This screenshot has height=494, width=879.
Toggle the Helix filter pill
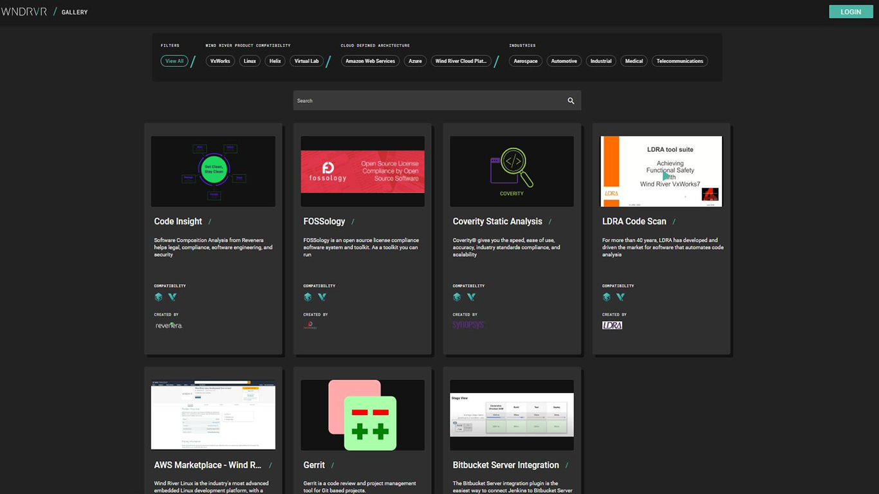(x=275, y=61)
